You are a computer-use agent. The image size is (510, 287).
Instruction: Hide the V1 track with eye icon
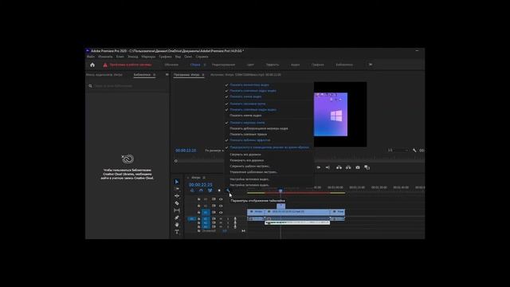221,213
